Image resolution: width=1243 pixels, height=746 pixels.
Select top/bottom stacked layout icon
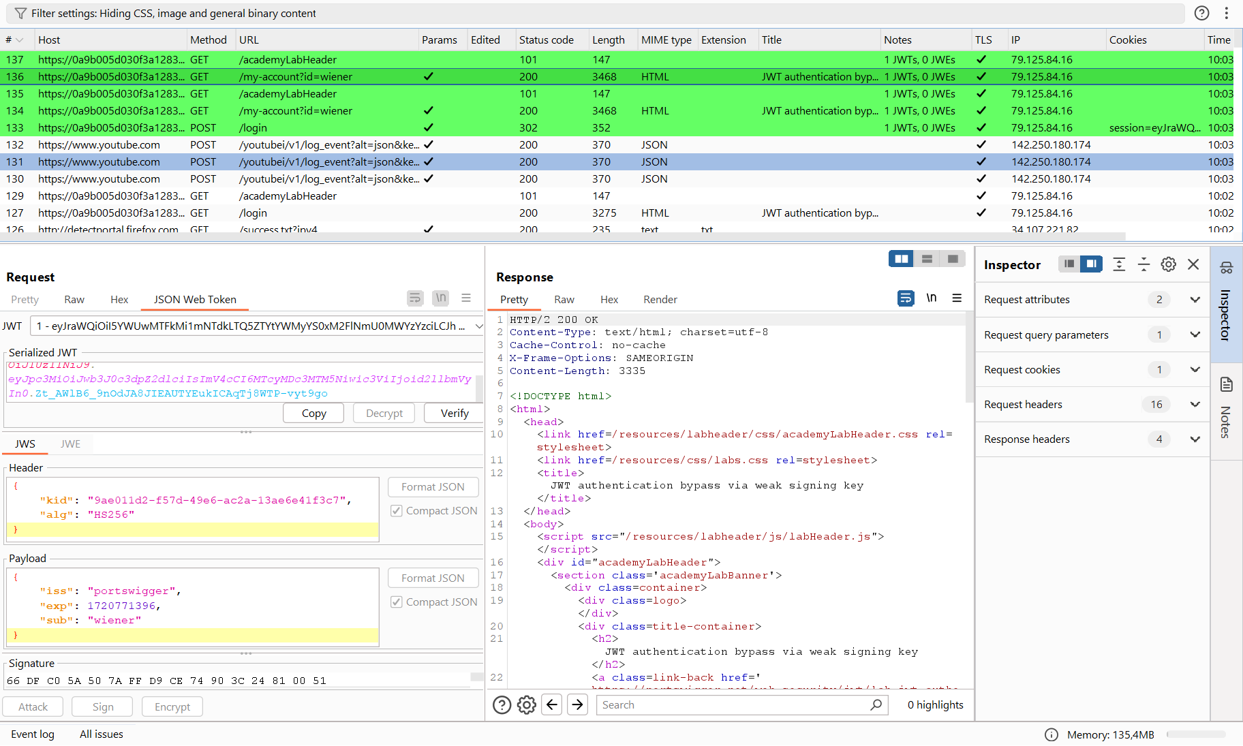coord(927,259)
